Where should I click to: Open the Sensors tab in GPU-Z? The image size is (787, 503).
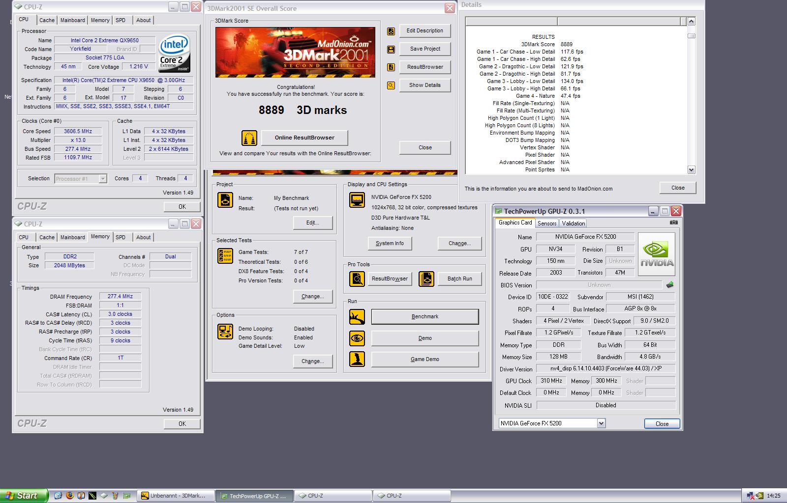[x=547, y=223]
